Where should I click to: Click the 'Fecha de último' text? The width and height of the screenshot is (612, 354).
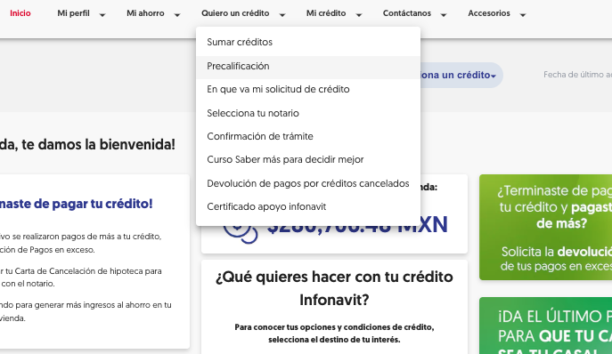click(577, 75)
